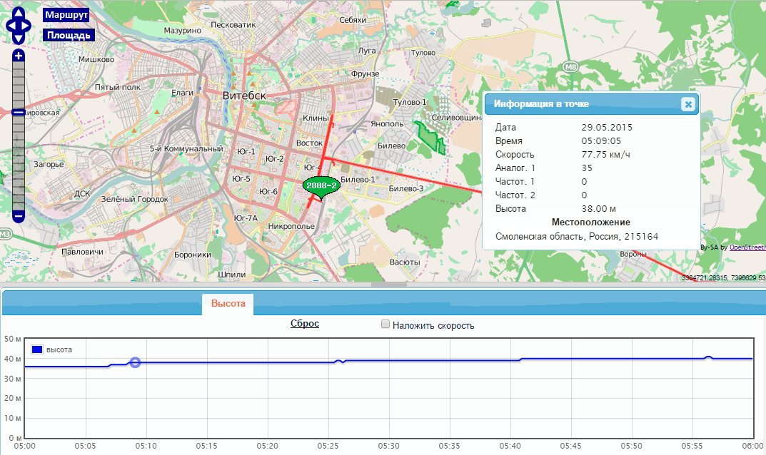Click the blue высота legend swatch
This screenshot has width=766, height=455.
pos(36,349)
